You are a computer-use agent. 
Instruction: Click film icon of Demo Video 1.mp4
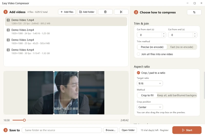tap(8, 20)
